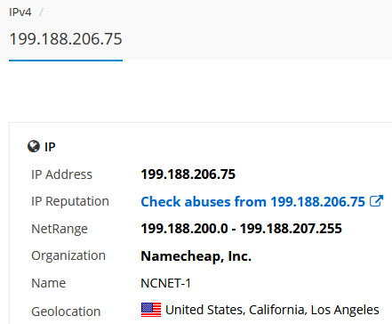Click the blue underline beneath the address tab
This screenshot has width=392, height=324.
pos(66,61)
